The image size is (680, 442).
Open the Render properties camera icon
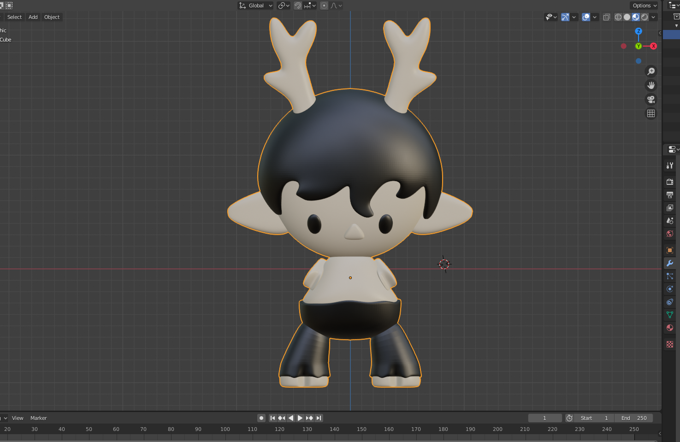tap(669, 182)
